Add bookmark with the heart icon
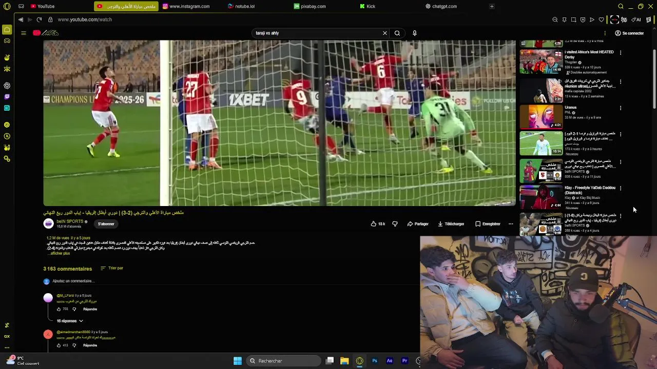657x369 pixels. pyautogui.click(x=601, y=19)
